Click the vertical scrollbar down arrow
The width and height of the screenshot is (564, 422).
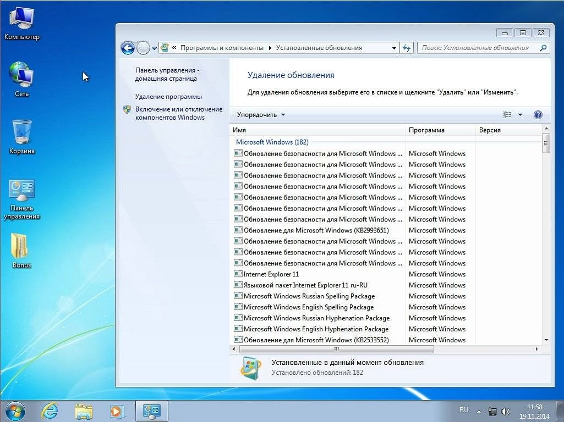click(x=546, y=340)
